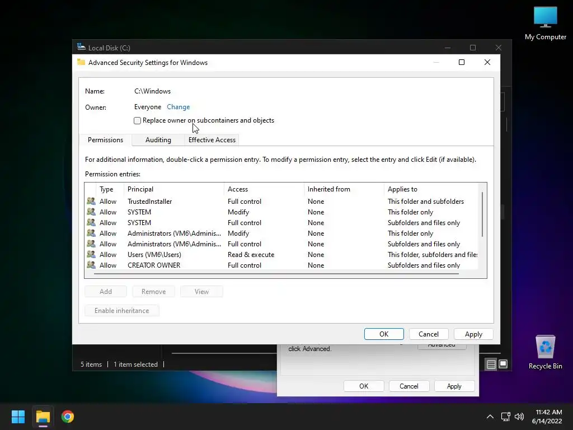Select SYSTEM entry with Full control access
This screenshot has width=573, height=430.
click(281, 222)
